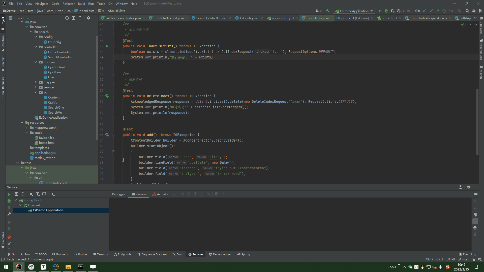Viewport: 484px width, 272px height.
Task: Click run gutter icon for IndexIsExists test
Action: (107, 46)
